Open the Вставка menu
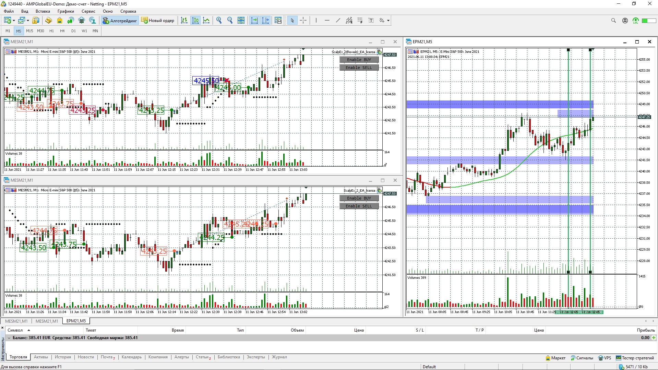658x370 pixels. coord(43,11)
